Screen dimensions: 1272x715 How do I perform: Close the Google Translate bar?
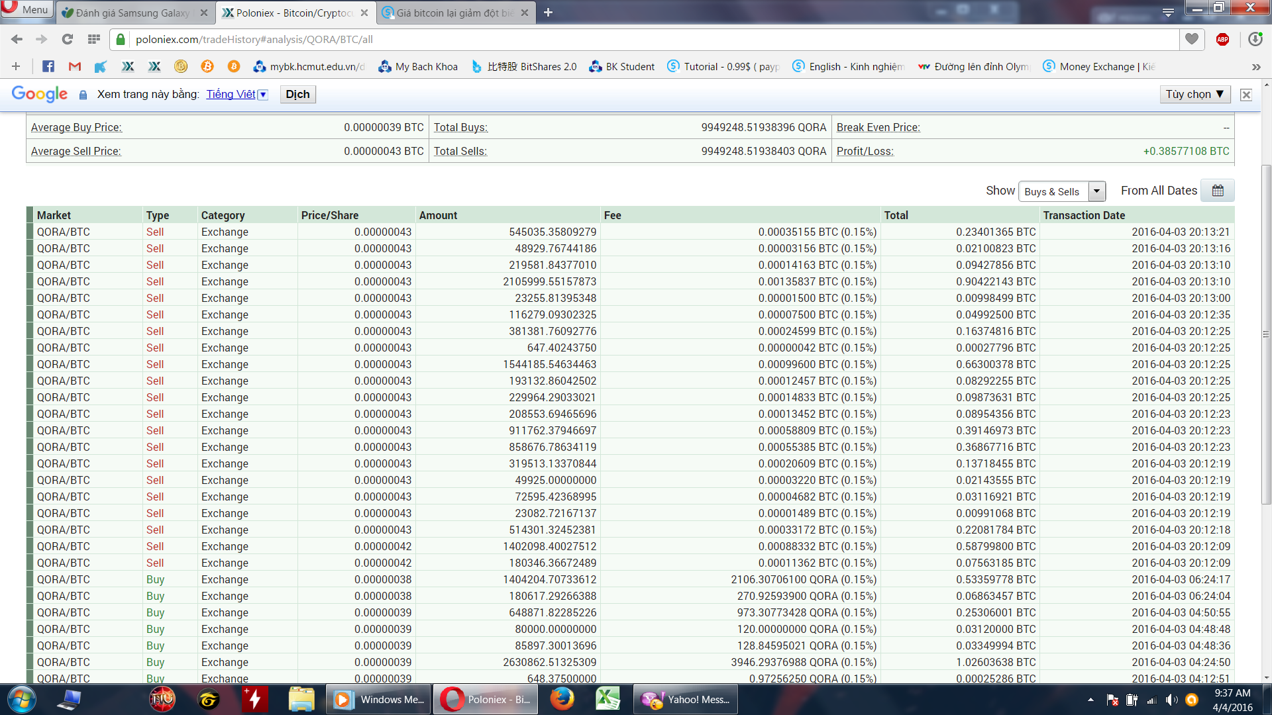point(1245,95)
